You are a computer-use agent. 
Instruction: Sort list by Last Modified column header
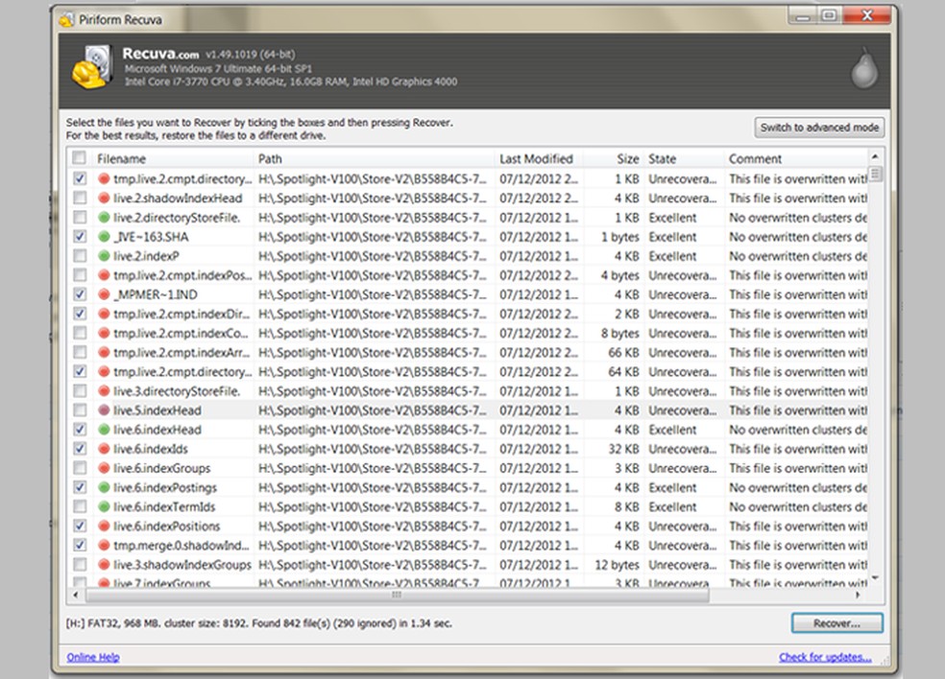pos(539,159)
